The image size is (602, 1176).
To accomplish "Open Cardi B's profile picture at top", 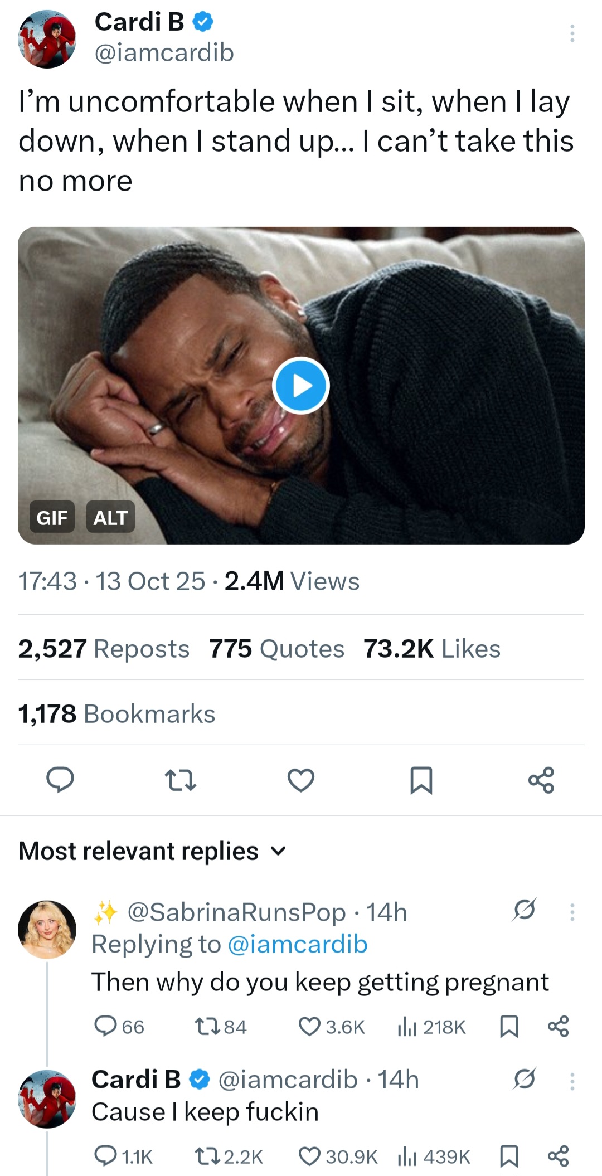I will [47, 40].
